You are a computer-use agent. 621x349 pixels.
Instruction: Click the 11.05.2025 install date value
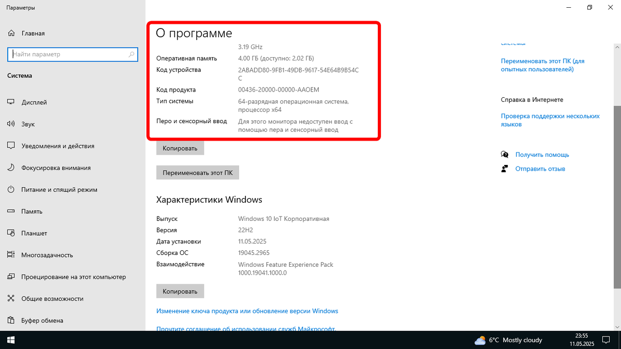coord(253,241)
